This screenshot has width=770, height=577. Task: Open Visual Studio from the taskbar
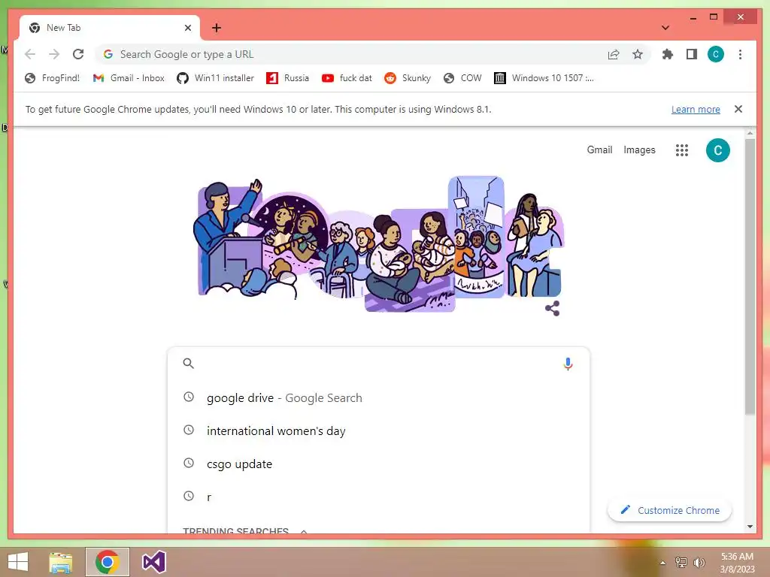pyautogui.click(x=153, y=562)
